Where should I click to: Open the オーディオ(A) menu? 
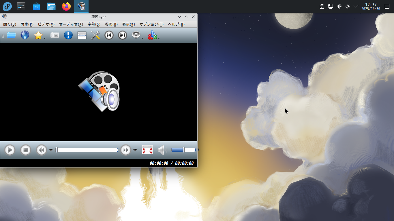point(71,24)
